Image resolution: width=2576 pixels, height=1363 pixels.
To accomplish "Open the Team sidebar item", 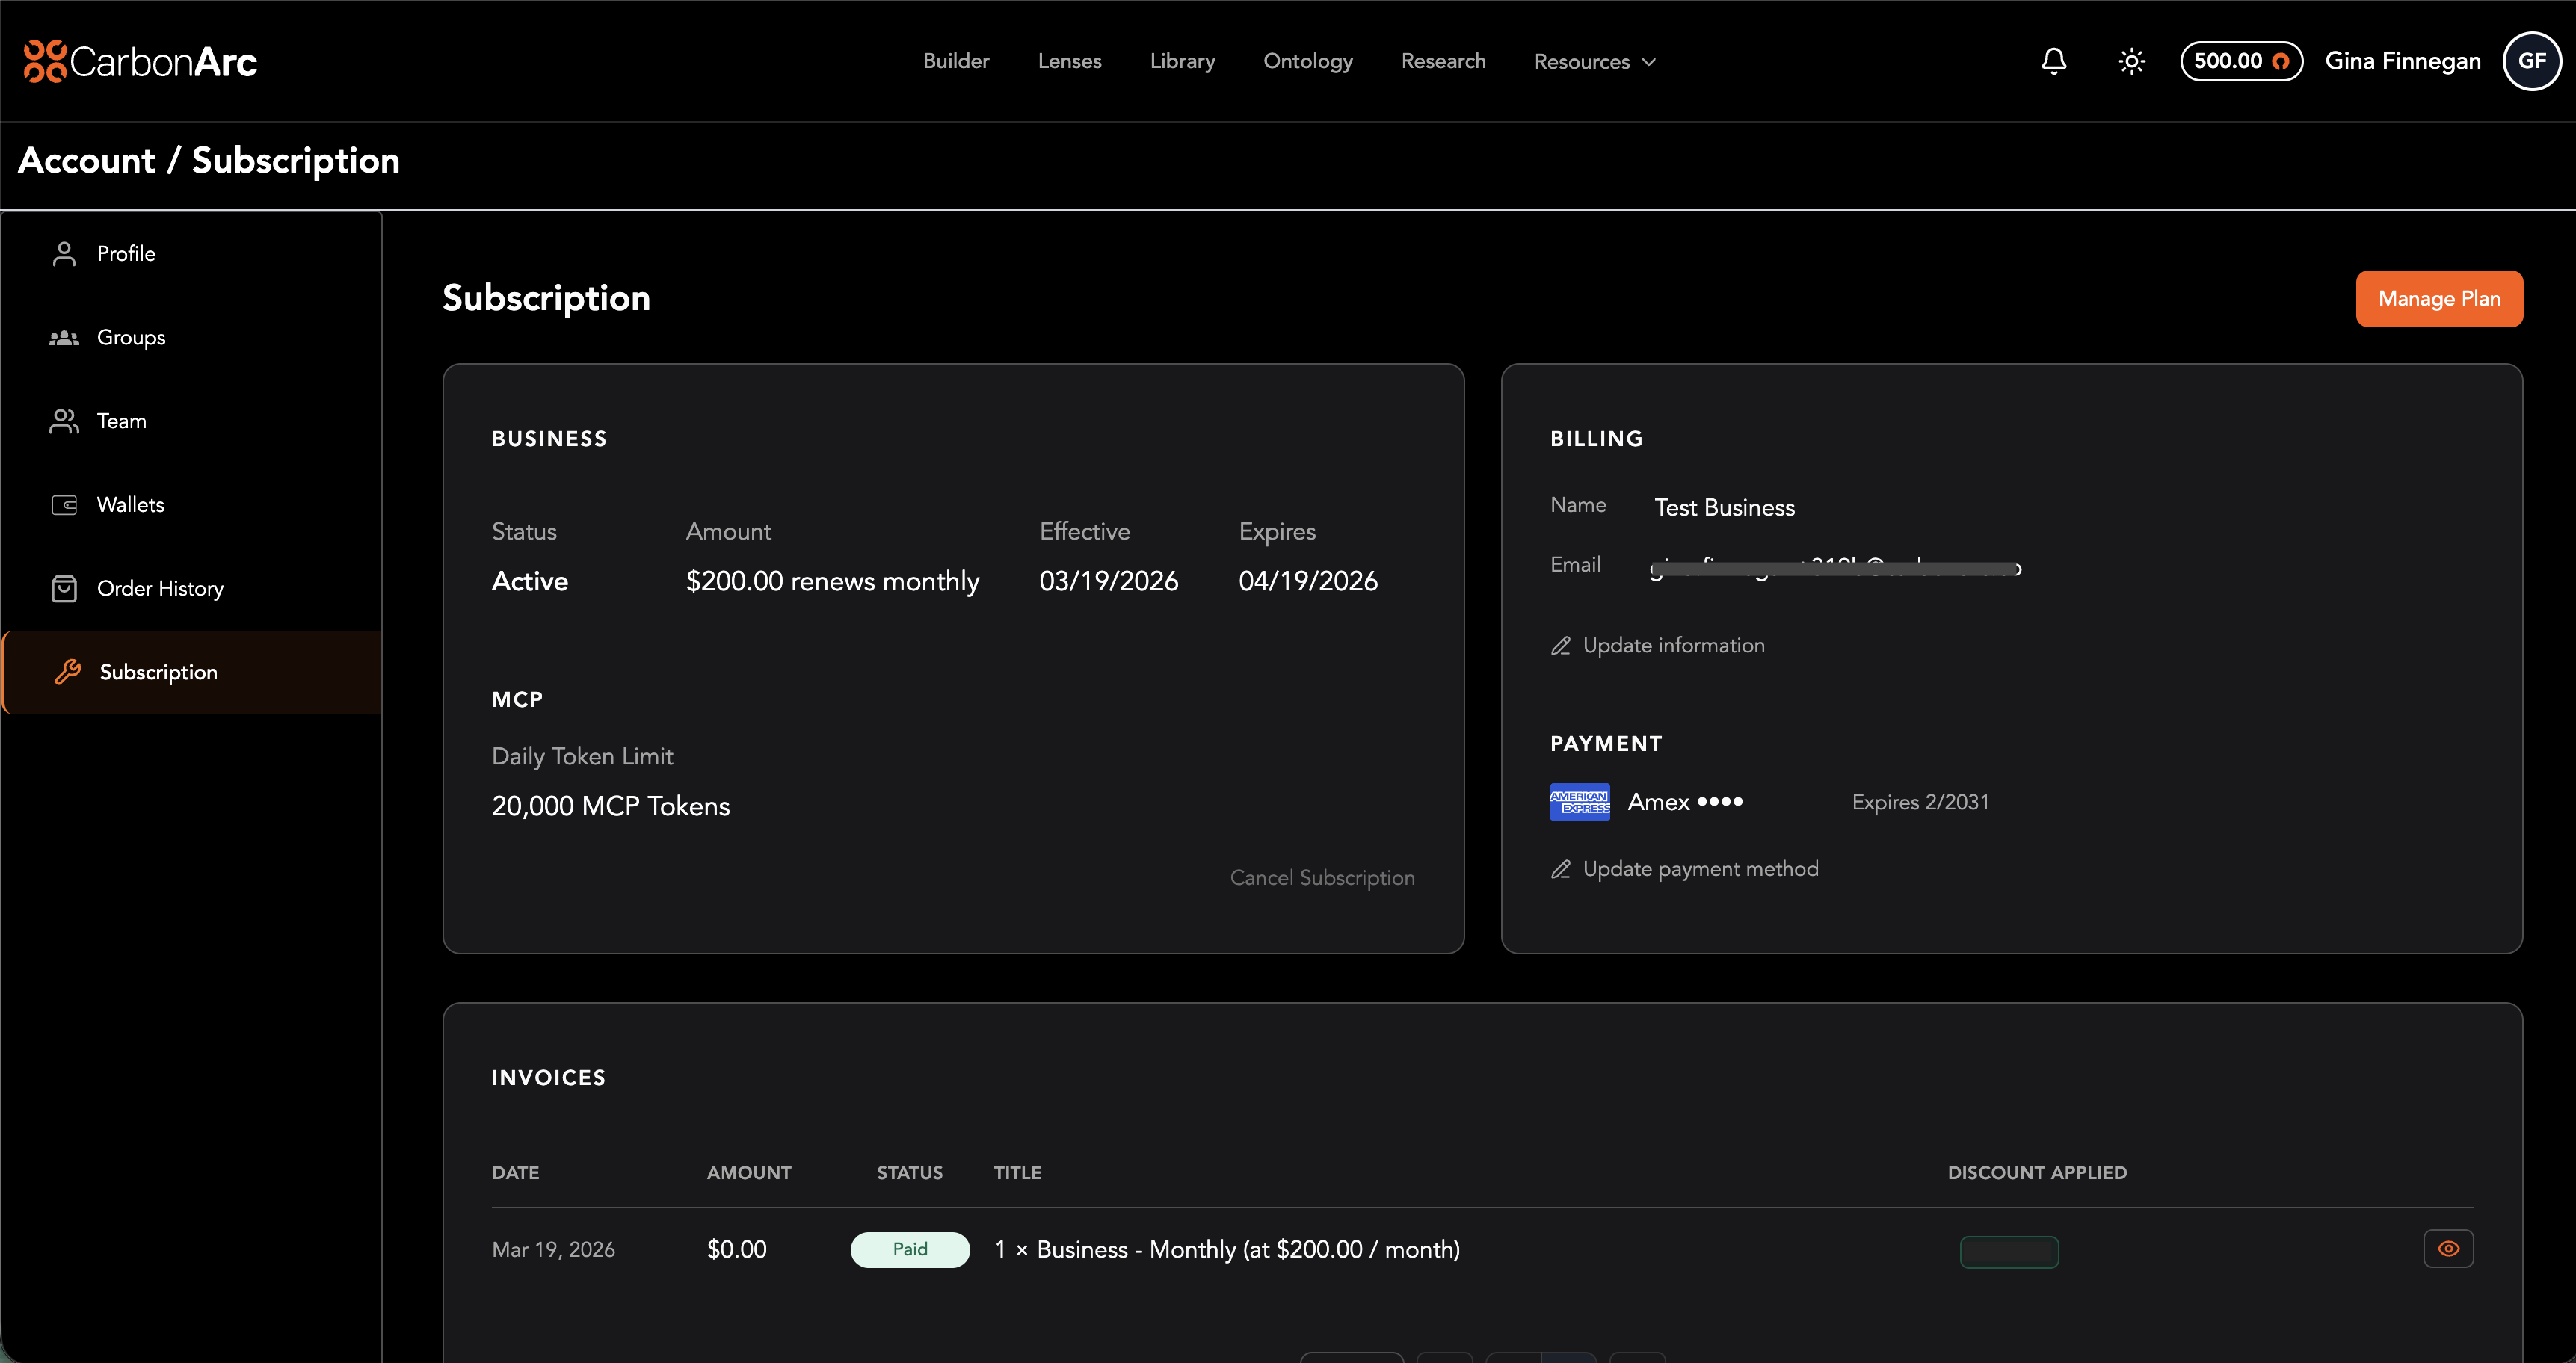I will (121, 421).
